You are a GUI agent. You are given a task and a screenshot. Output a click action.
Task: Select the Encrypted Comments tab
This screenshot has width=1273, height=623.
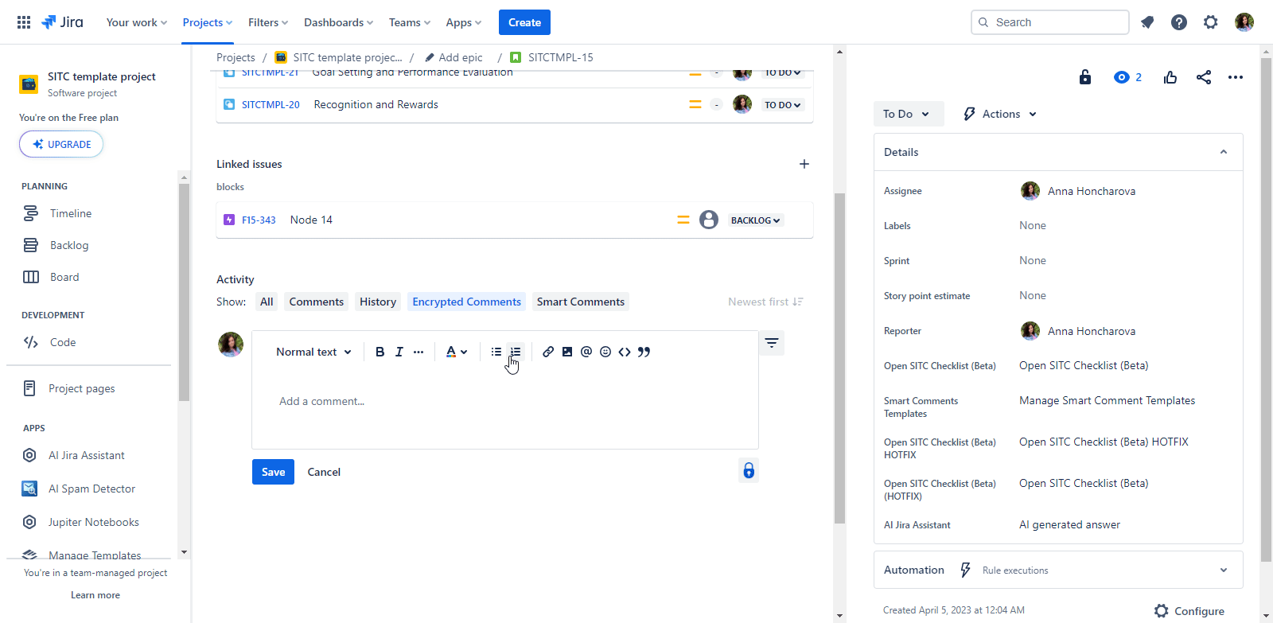pyautogui.click(x=467, y=302)
